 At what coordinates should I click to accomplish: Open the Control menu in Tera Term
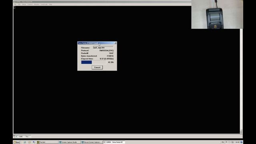(x=30, y=4)
